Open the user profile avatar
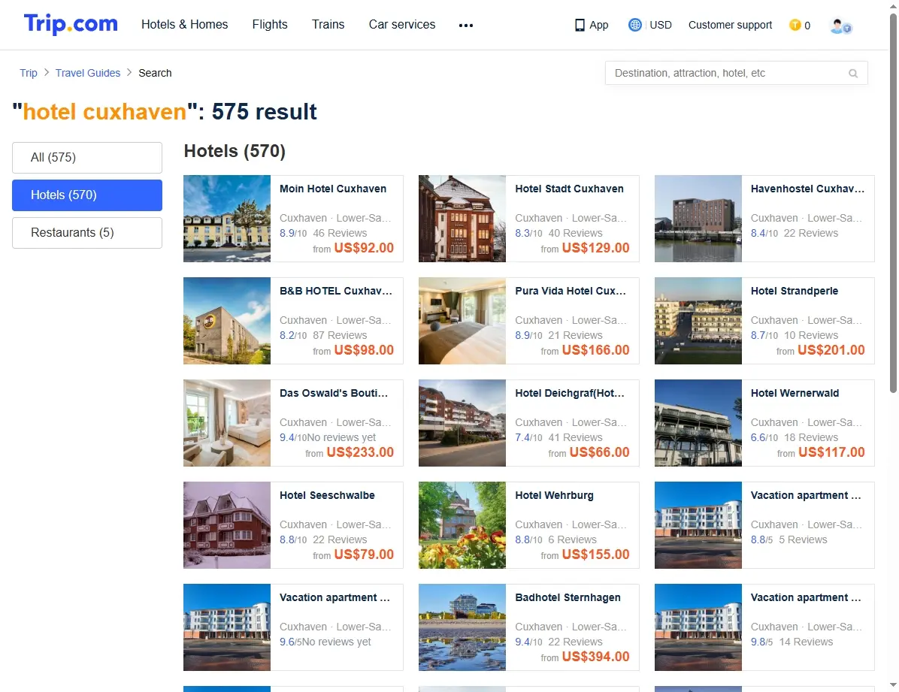This screenshot has width=899, height=692. coord(840,26)
